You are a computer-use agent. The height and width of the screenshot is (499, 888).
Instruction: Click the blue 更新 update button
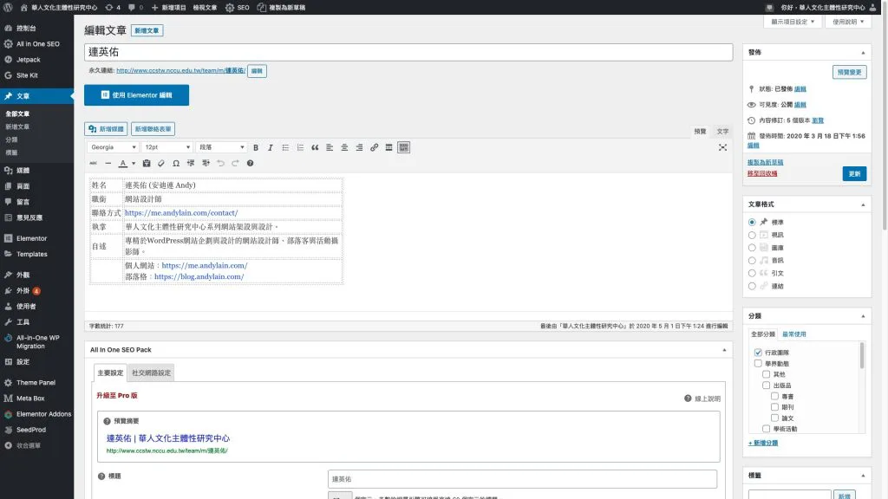coord(854,173)
